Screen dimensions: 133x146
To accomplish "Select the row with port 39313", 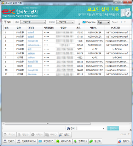I will 66,74.
